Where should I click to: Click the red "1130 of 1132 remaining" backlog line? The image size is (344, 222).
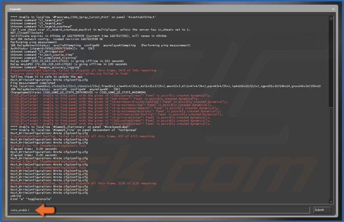coord(83,183)
